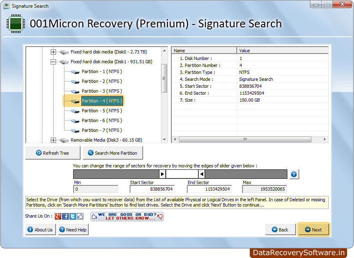
Task: Click the slider's end sector handle
Action: click(202, 174)
